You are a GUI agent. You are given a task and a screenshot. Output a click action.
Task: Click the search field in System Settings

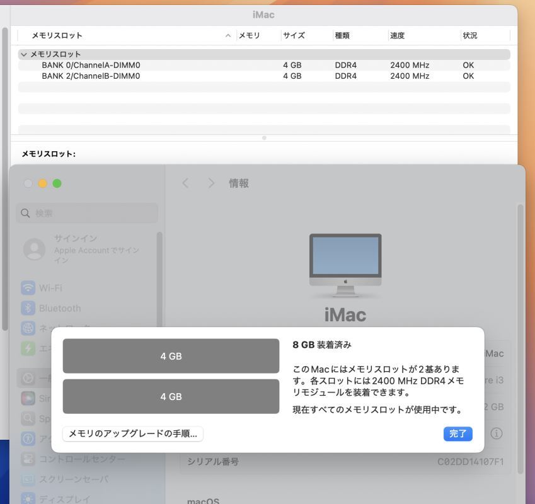point(87,213)
